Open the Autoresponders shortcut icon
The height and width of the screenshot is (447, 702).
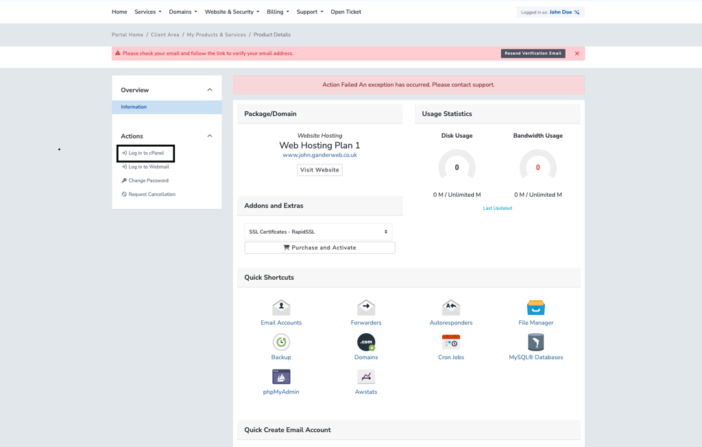451,308
